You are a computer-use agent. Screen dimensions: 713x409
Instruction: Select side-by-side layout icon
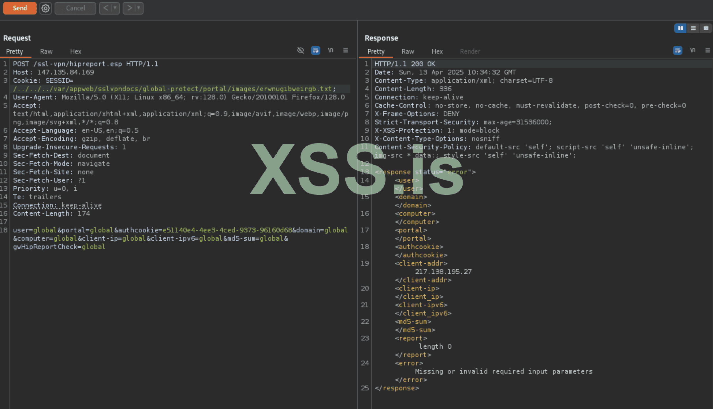click(680, 28)
